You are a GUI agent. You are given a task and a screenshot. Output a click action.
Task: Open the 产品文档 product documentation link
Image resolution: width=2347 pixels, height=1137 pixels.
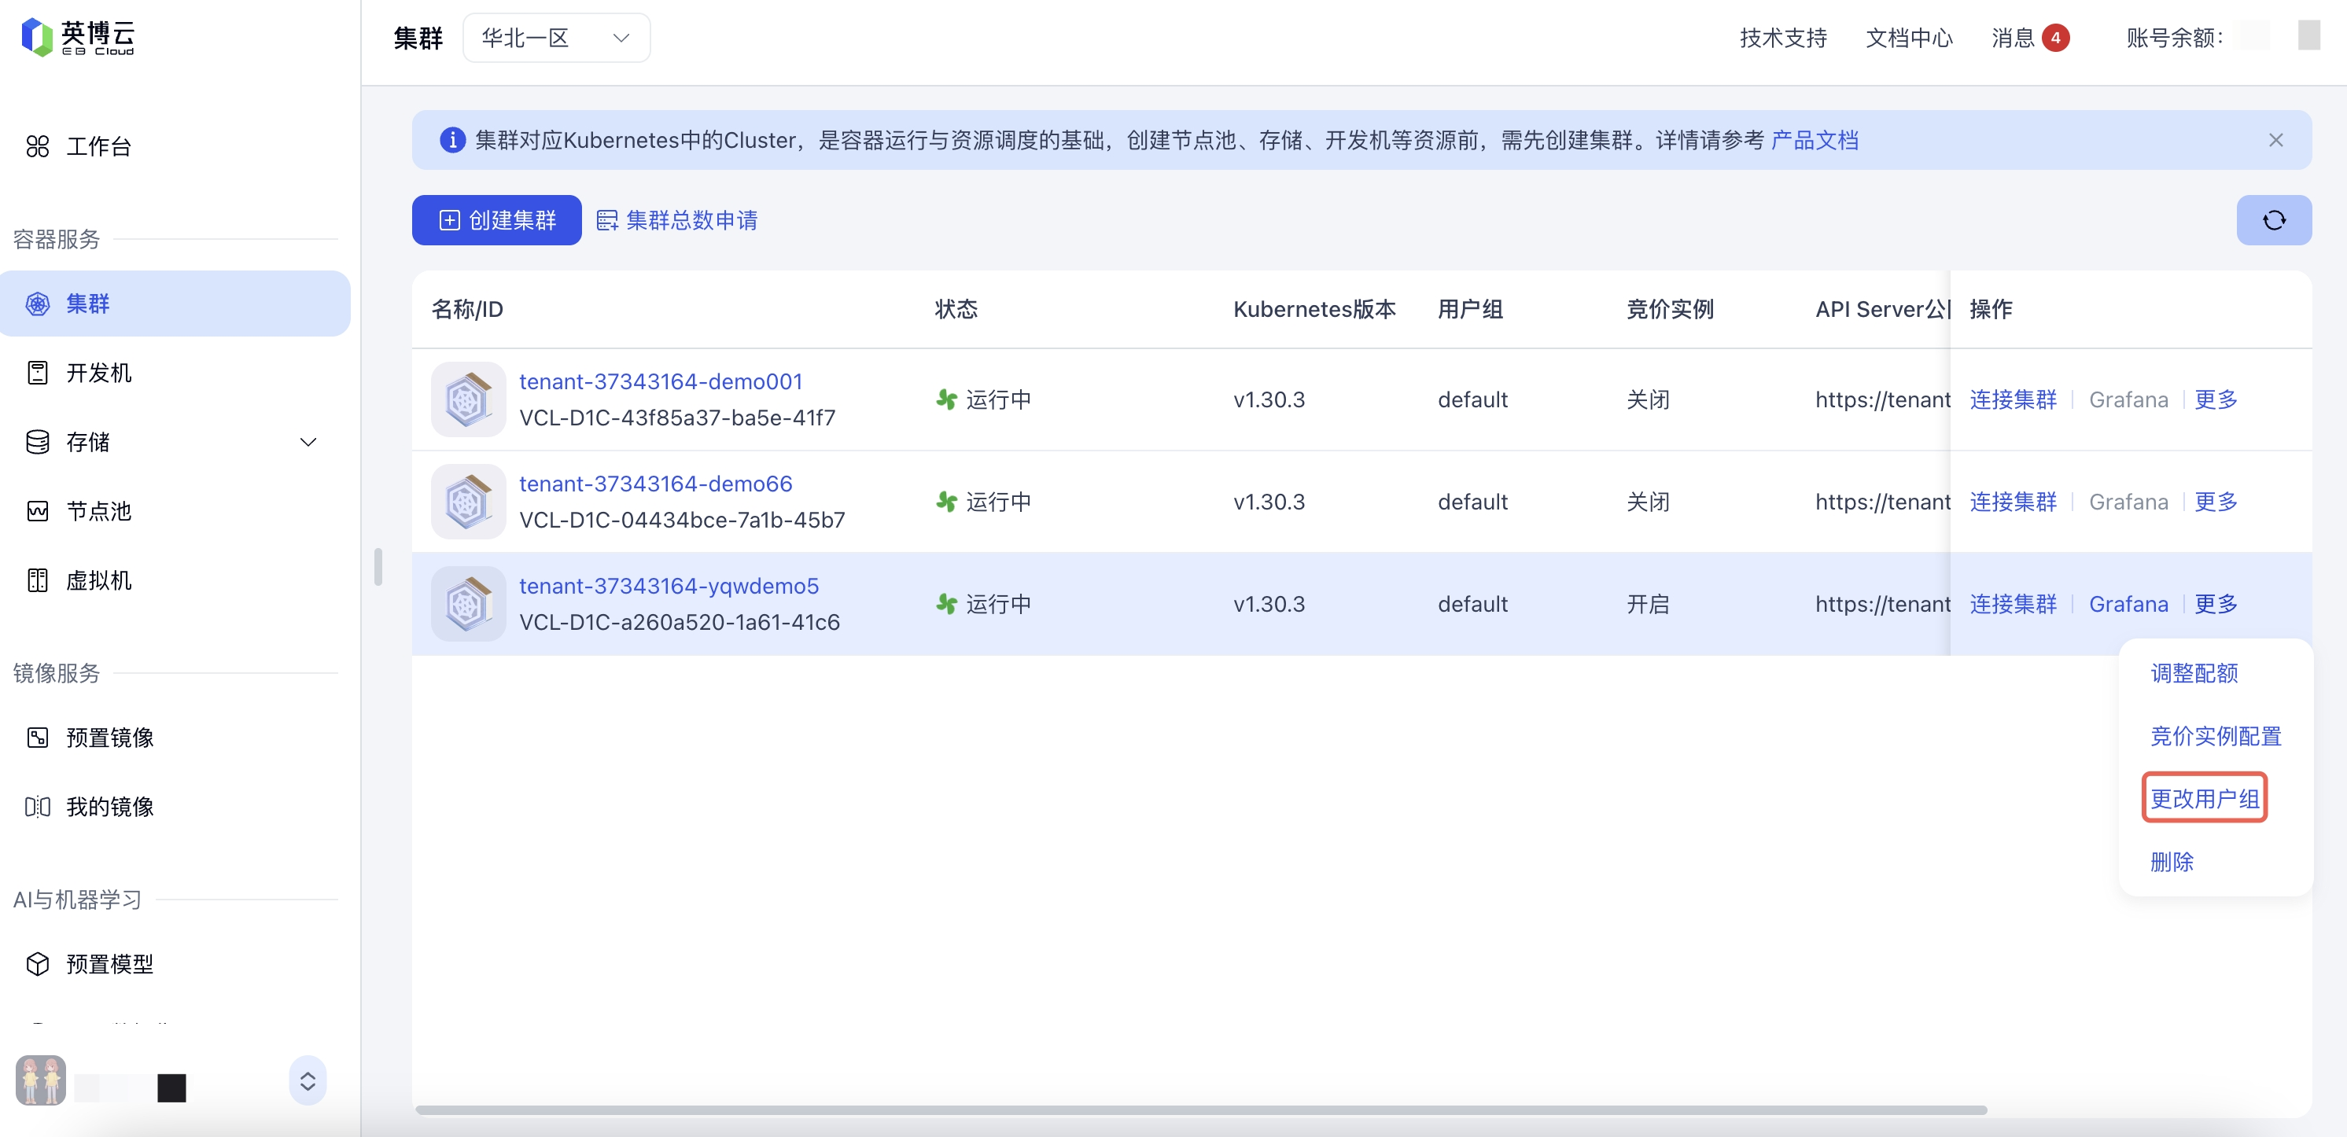coord(1814,140)
